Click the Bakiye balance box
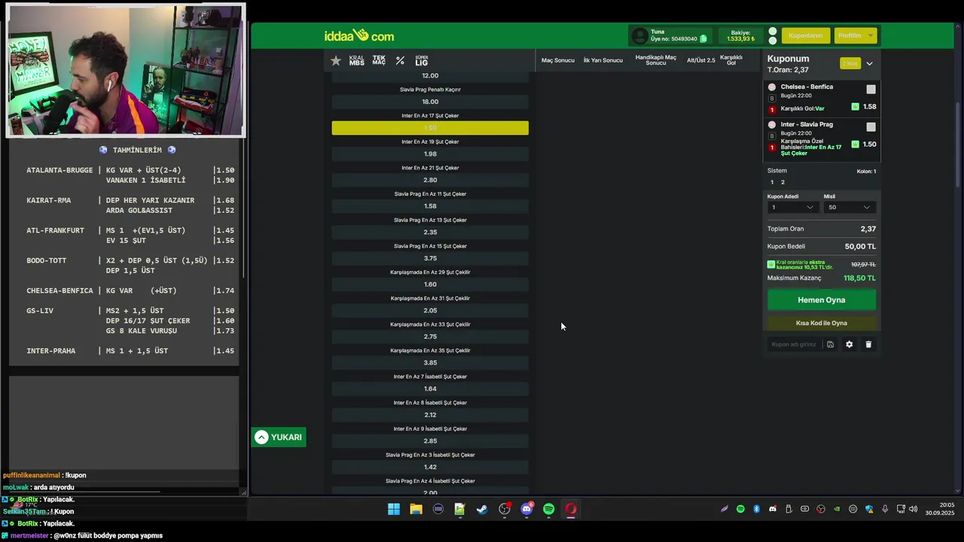The image size is (964, 542). point(740,35)
